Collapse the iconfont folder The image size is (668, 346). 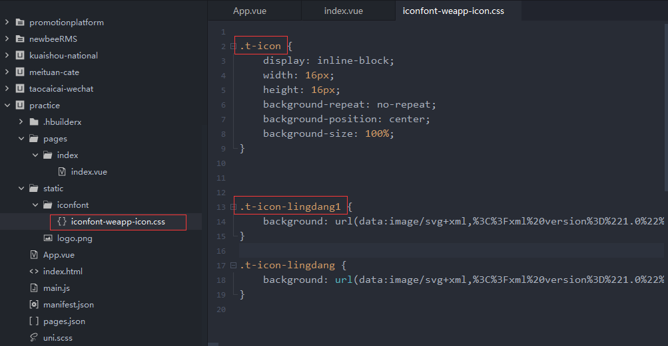point(35,205)
